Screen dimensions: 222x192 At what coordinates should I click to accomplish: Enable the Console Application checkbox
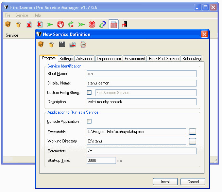pyautogui.click(x=89, y=121)
